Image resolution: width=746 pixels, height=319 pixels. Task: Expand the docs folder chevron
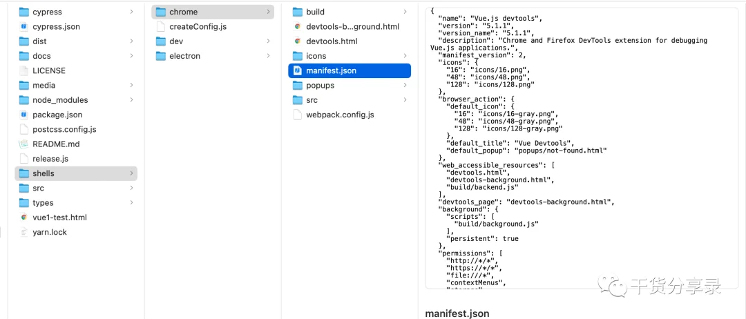[131, 56]
